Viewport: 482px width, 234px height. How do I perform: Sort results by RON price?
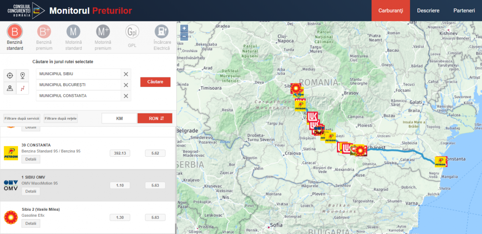pos(155,118)
